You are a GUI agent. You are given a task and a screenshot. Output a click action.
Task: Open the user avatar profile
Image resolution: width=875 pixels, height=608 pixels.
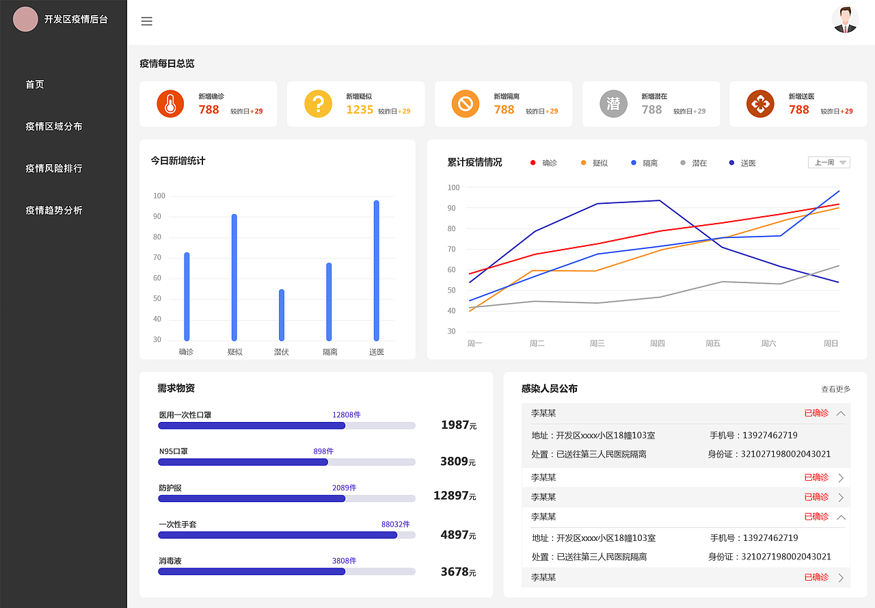(x=846, y=20)
